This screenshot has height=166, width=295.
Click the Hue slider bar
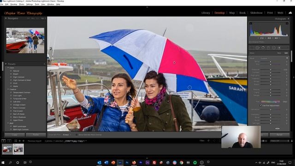coord(270,101)
